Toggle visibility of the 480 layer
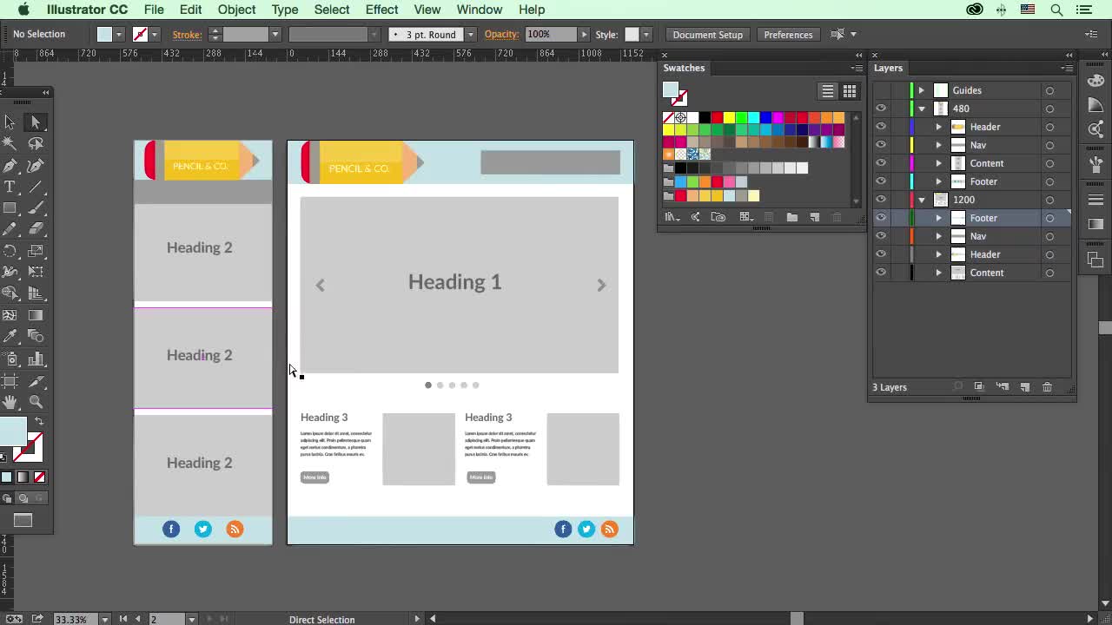This screenshot has width=1112, height=625. pos(881,108)
